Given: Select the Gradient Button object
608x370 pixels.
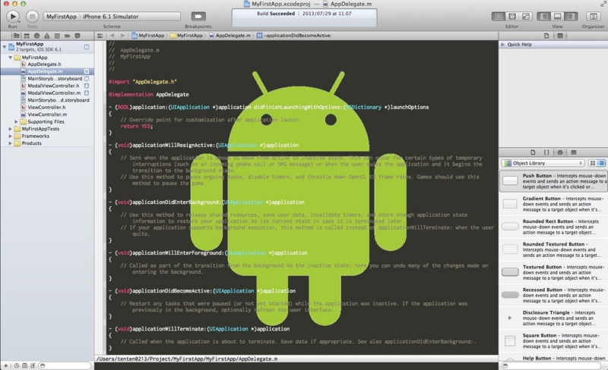Looking at the screenshot, I should [x=553, y=204].
